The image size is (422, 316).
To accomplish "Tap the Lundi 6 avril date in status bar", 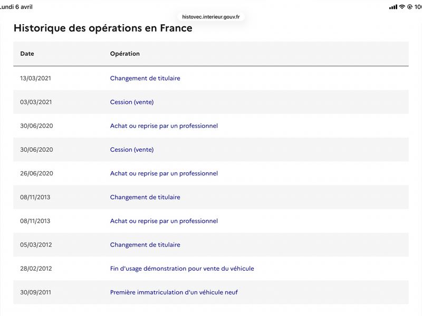I will (x=16, y=7).
